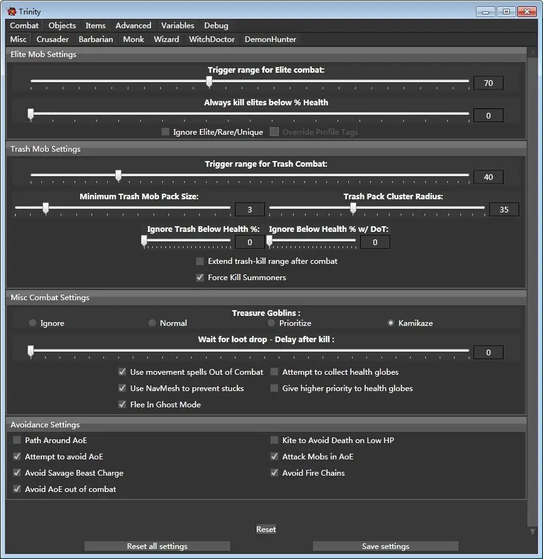Click the scrollbar up arrow
This screenshot has width=543, height=559.
point(533,53)
